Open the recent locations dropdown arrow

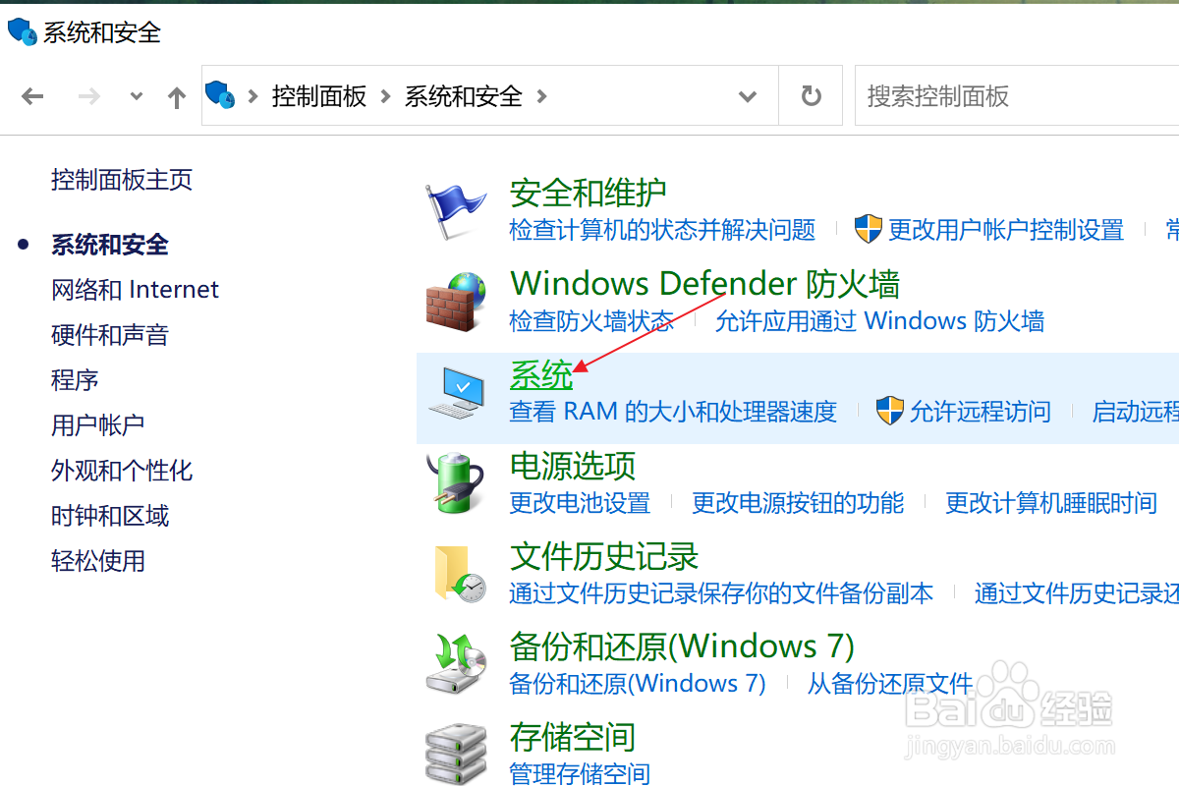click(x=137, y=96)
